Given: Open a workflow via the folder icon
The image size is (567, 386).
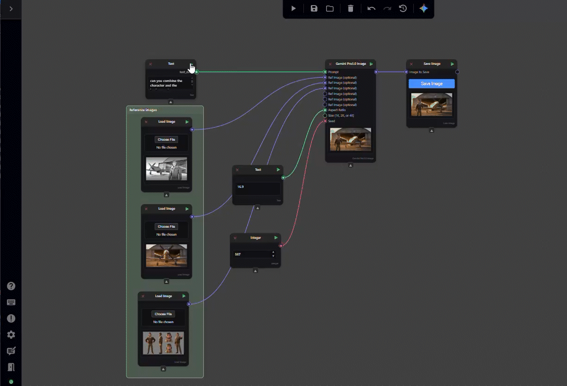Looking at the screenshot, I should [x=330, y=8].
